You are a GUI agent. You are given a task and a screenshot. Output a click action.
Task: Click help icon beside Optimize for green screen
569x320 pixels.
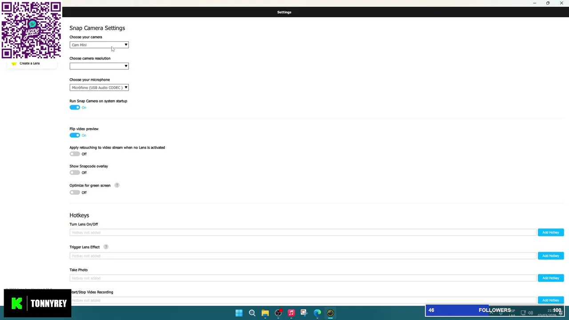coord(117,185)
